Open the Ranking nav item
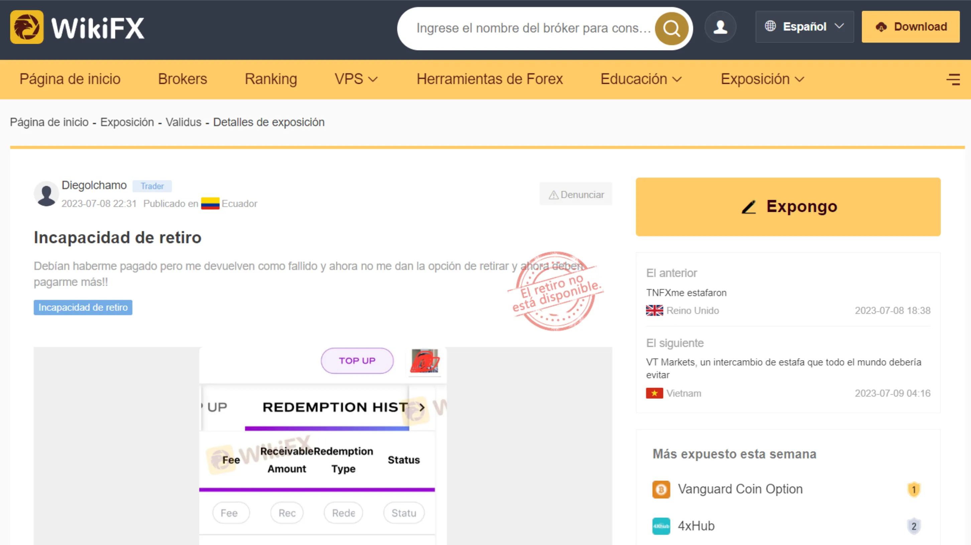 click(x=271, y=79)
